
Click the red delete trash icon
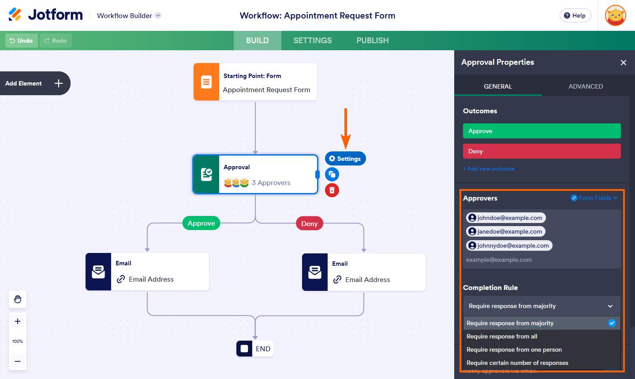tap(332, 190)
